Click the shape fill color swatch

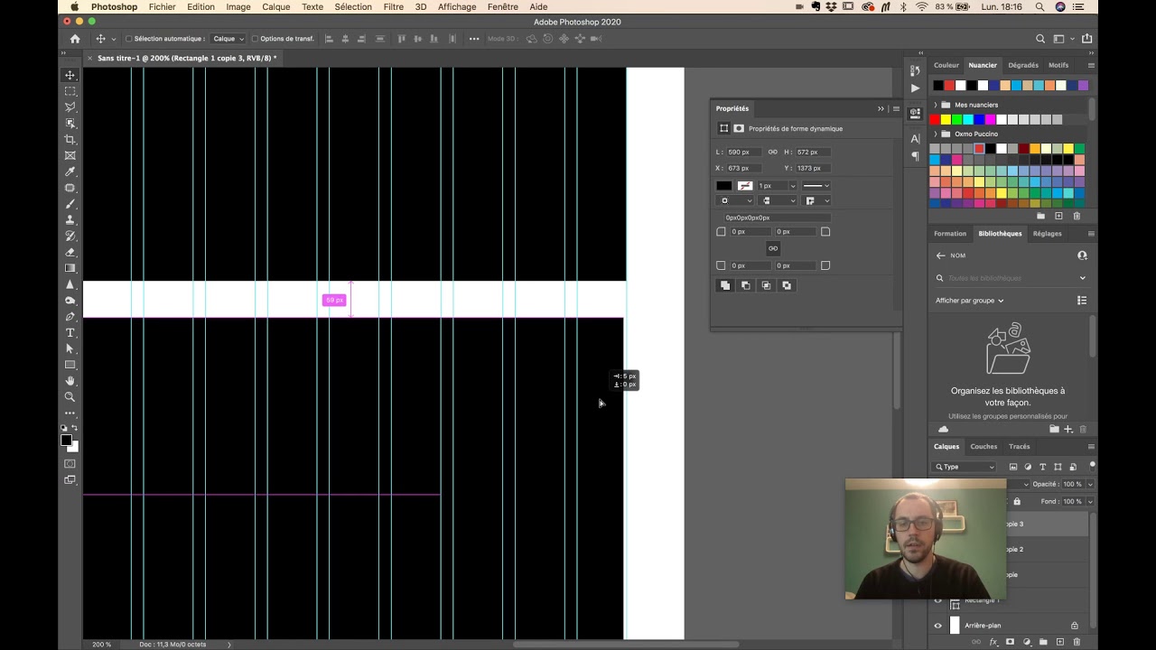(x=724, y=186)
